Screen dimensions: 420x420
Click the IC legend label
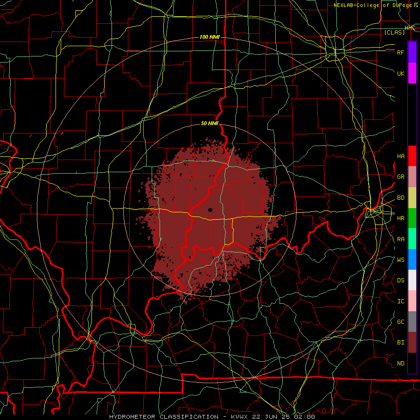click(401, 301)
